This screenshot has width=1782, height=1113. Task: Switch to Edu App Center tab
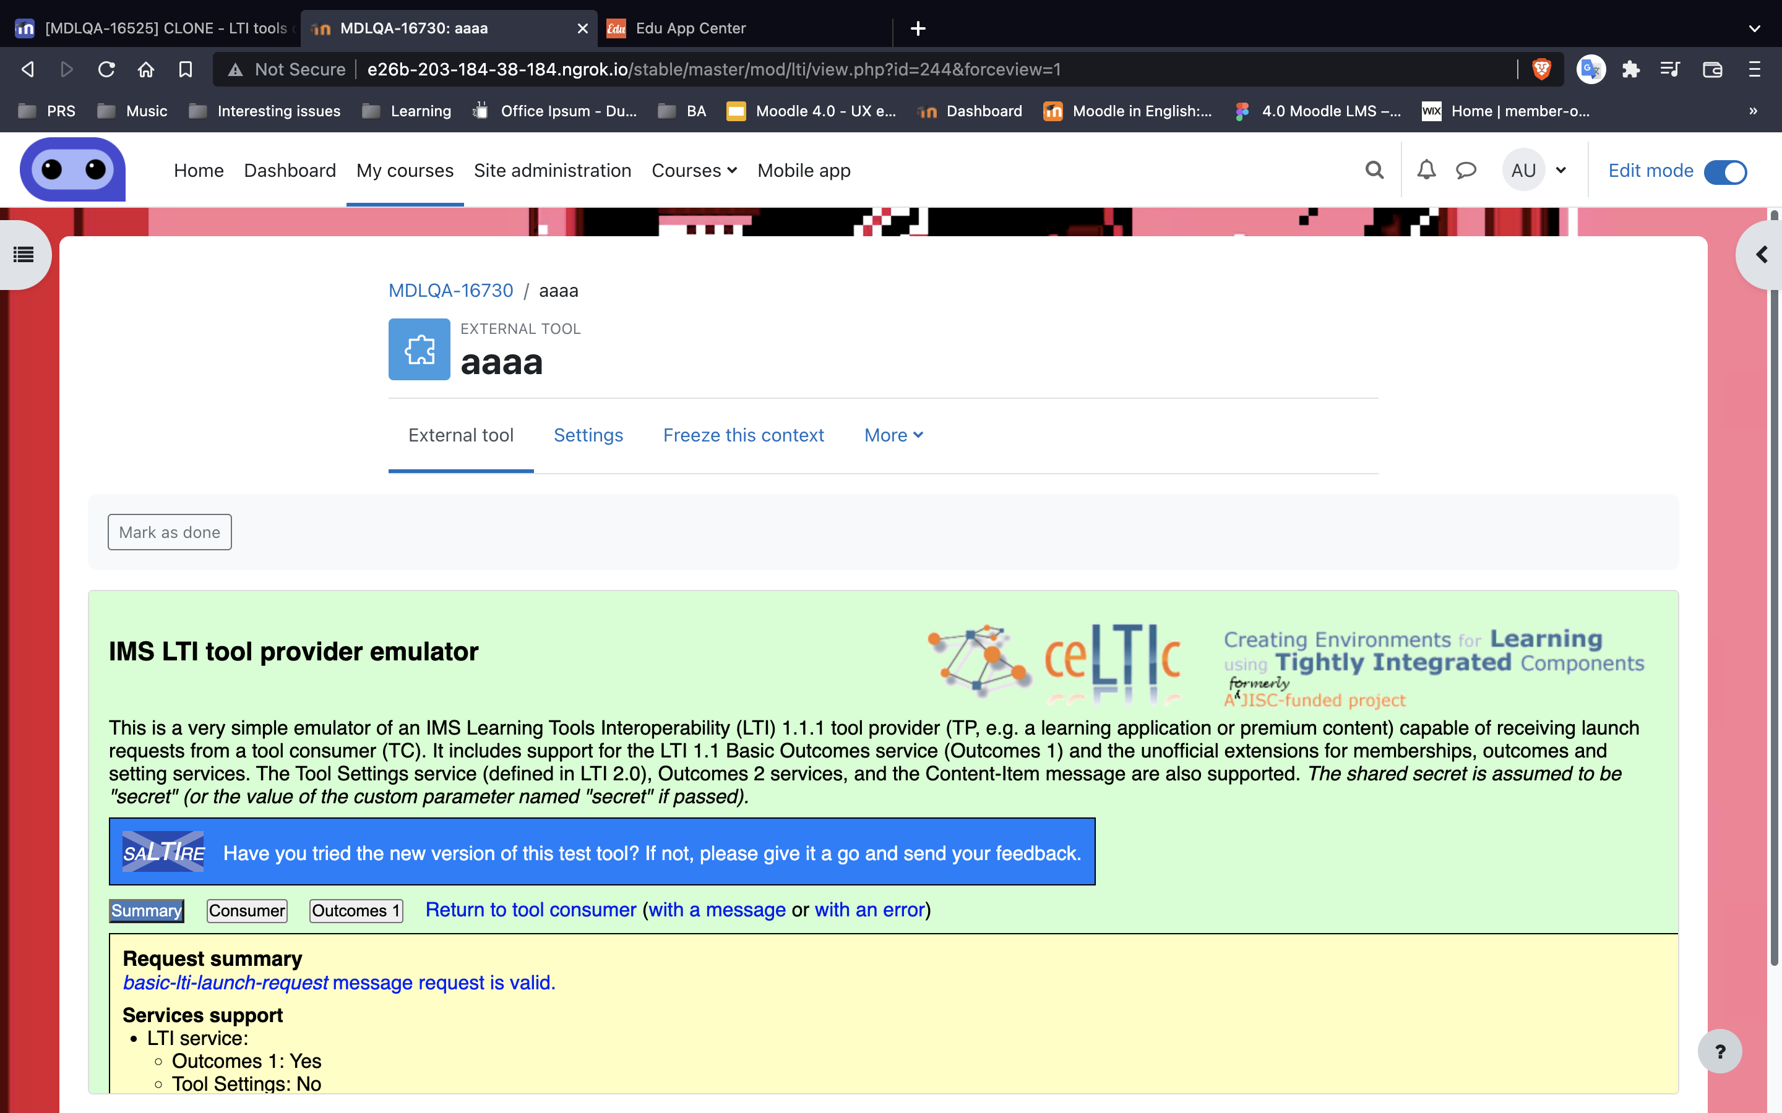(744, 28)
